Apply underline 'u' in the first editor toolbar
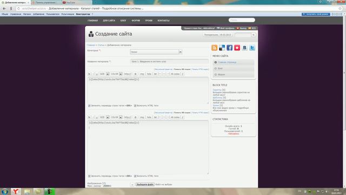Screen dimensions: 346x195 97,74
